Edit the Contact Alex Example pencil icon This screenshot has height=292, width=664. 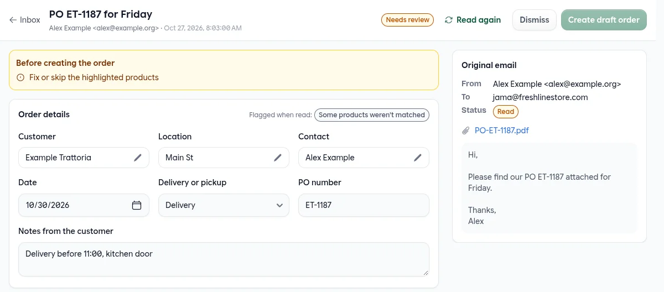418,158
